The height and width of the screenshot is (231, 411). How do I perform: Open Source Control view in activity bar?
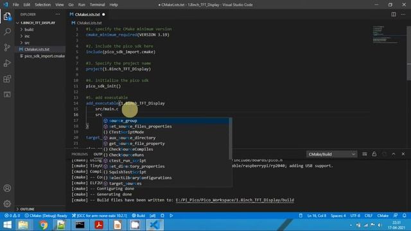tap(7, 47)
